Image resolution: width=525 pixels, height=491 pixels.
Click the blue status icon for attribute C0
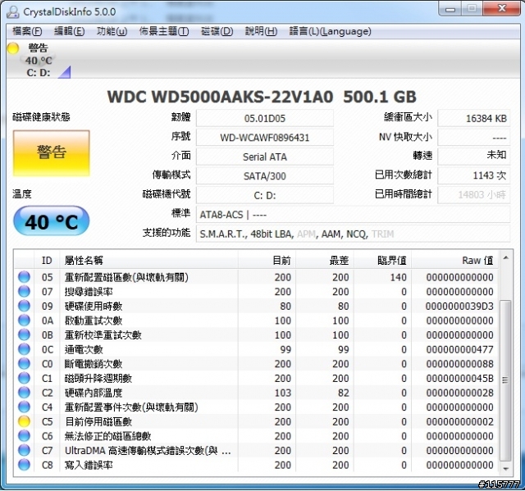24,364
